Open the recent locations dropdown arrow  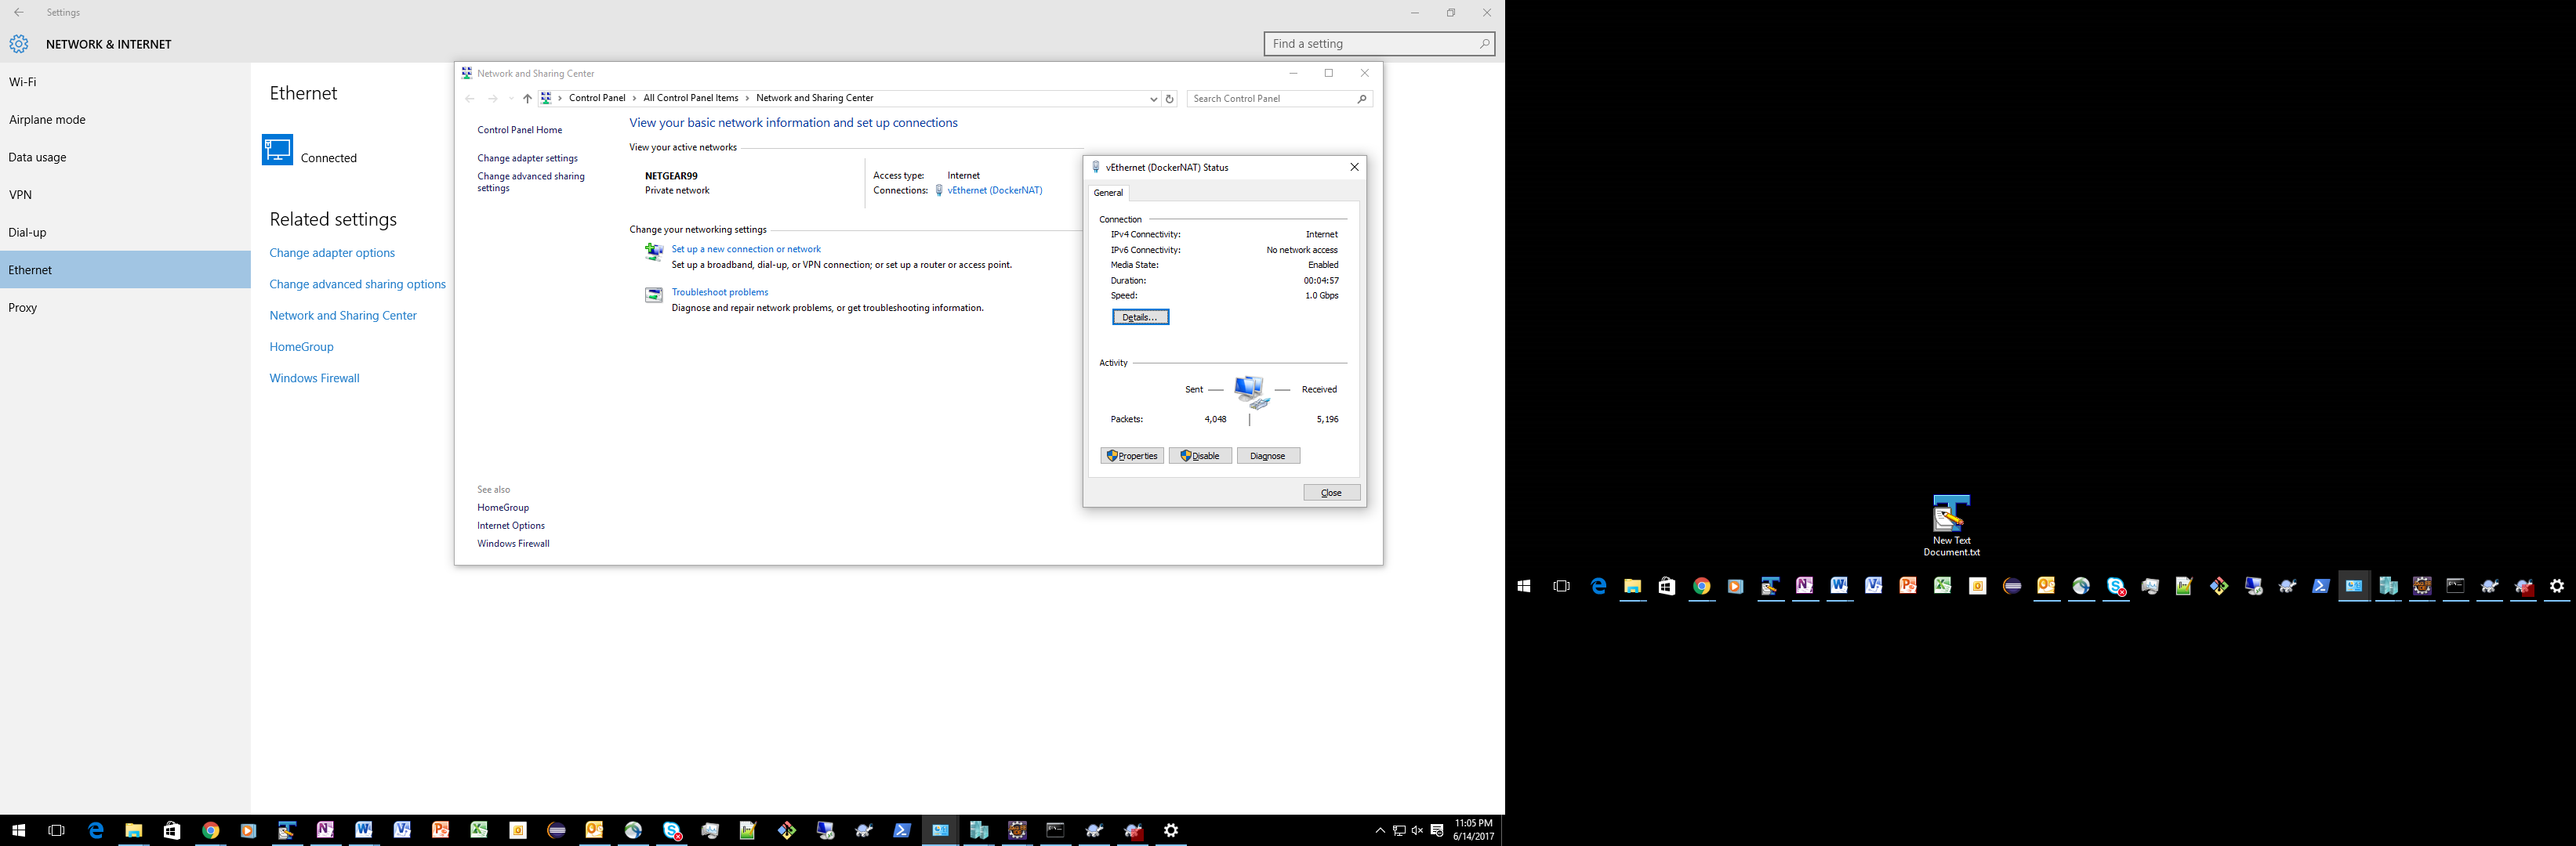(x=511, y=99)
